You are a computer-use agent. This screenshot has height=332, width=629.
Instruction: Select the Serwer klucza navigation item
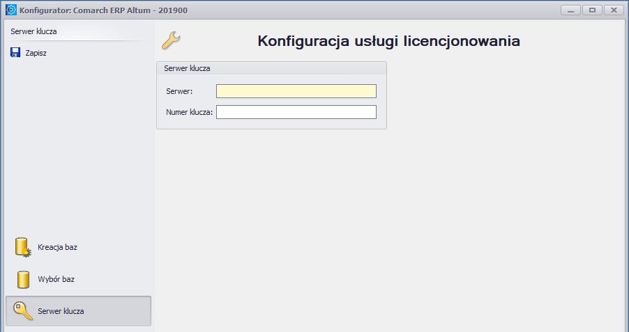tap(78, 311)
